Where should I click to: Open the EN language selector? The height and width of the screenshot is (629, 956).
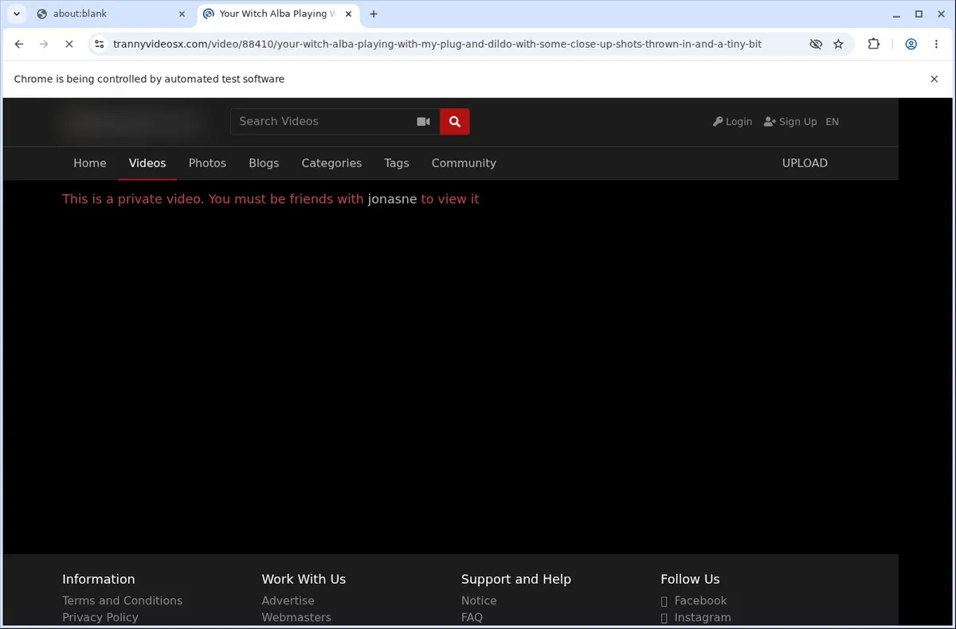[832, 122]
